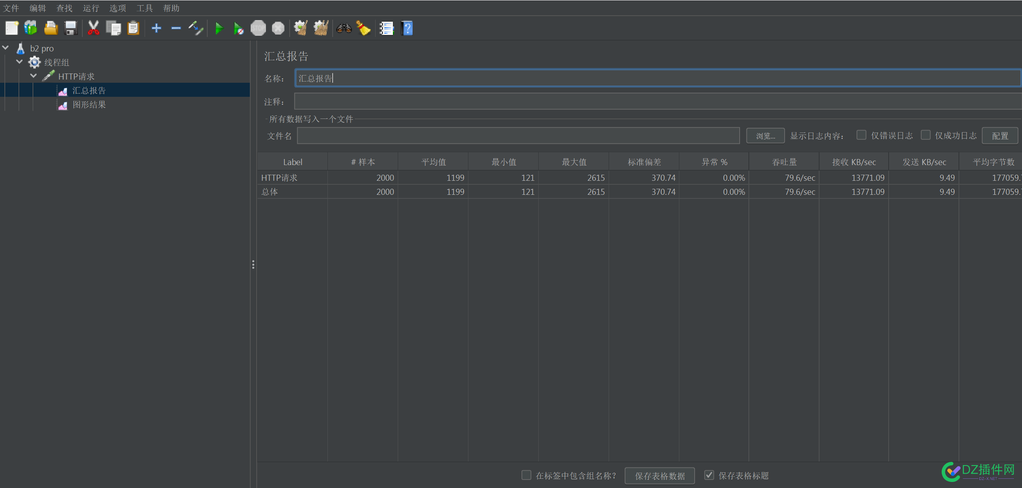The width and height of the screenshot is (1022, 488).
Task: Select the 总体 row label
Action: [270, 192]
